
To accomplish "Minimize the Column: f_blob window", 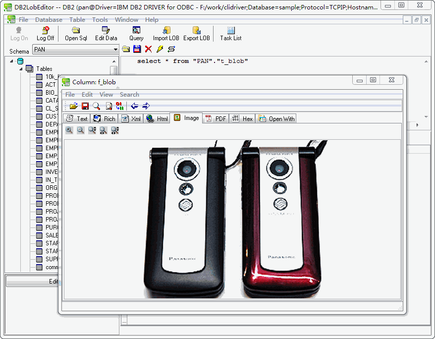I will (x=360, y=80).
